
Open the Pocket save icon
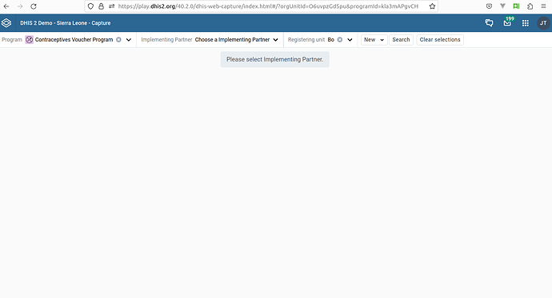[489, 6]
